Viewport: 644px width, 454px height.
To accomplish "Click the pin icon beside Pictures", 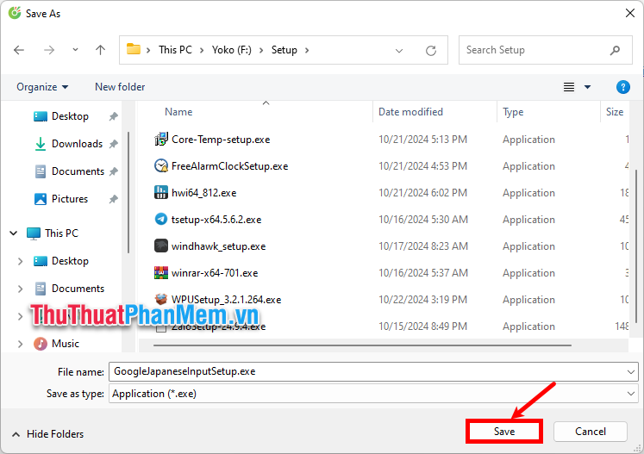I will [x=113, y=199].
